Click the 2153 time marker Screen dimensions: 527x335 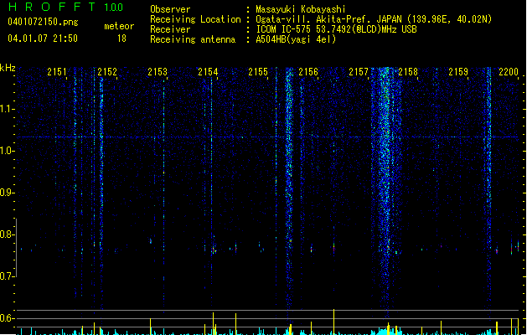pyautogui.click(x=158, y=72)
